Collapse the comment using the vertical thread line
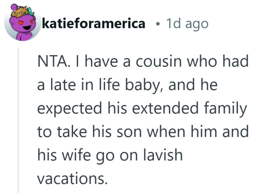The height and width of the screenshot is (193, 263). [x=18, y=120]
